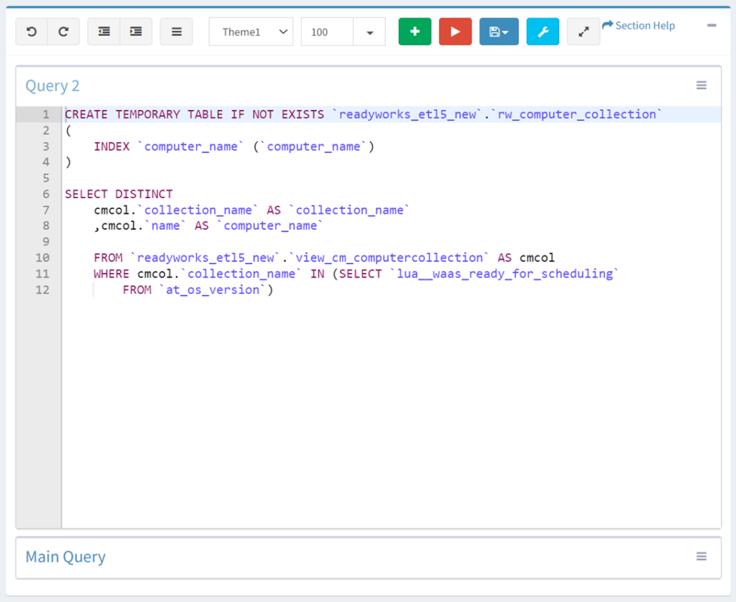The width and height of the screenshot is (736, 602).
Task: Increase the code indentation
Action: [136, 31]
